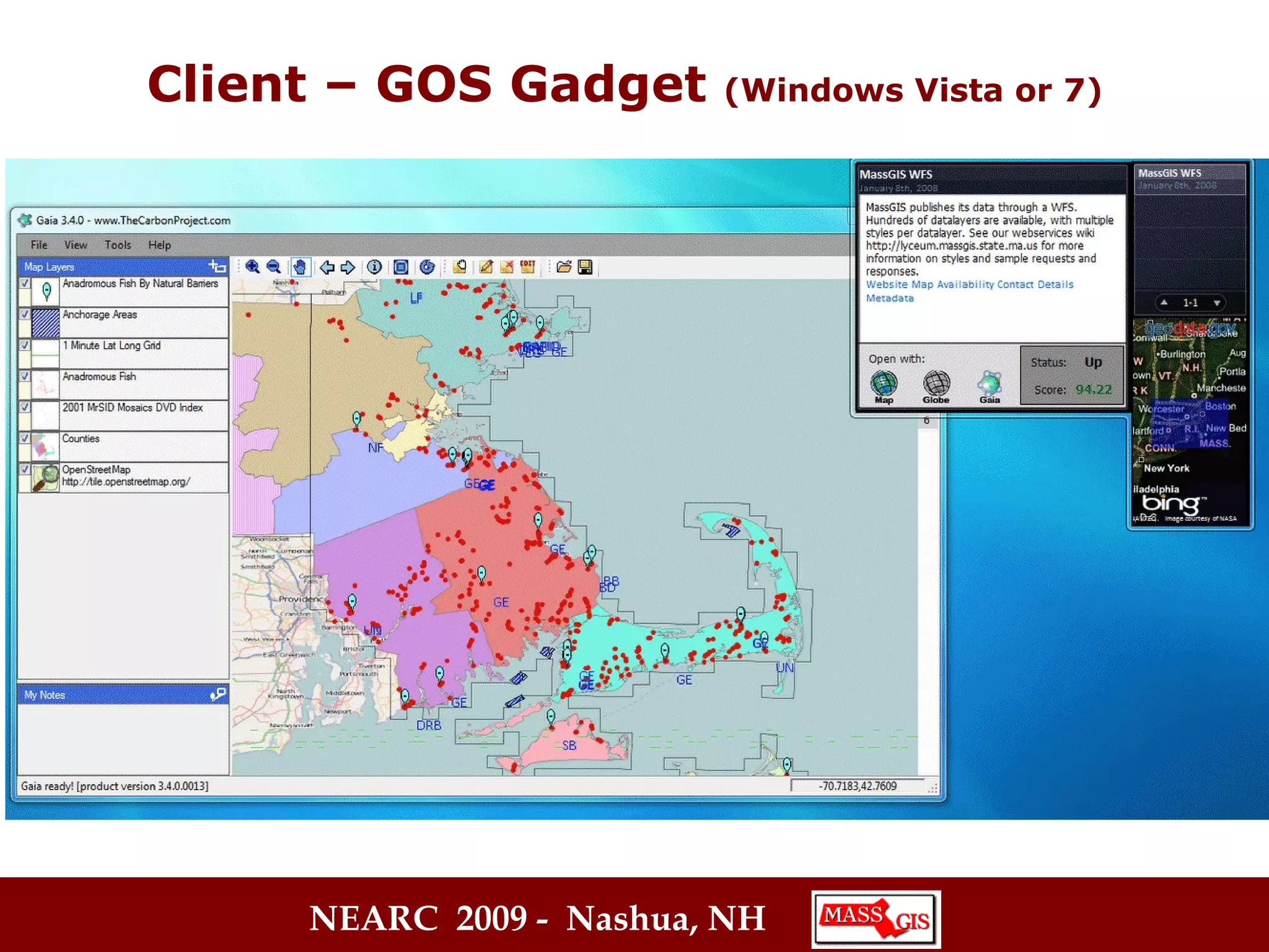The height and width of the screenshot is (952, 1269).
Task: Click the 'NF' label on the map
Action: 375,448
